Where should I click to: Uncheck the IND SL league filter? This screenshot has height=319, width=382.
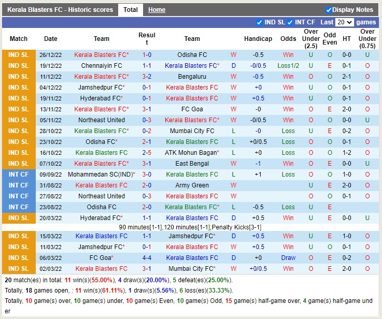259,22
